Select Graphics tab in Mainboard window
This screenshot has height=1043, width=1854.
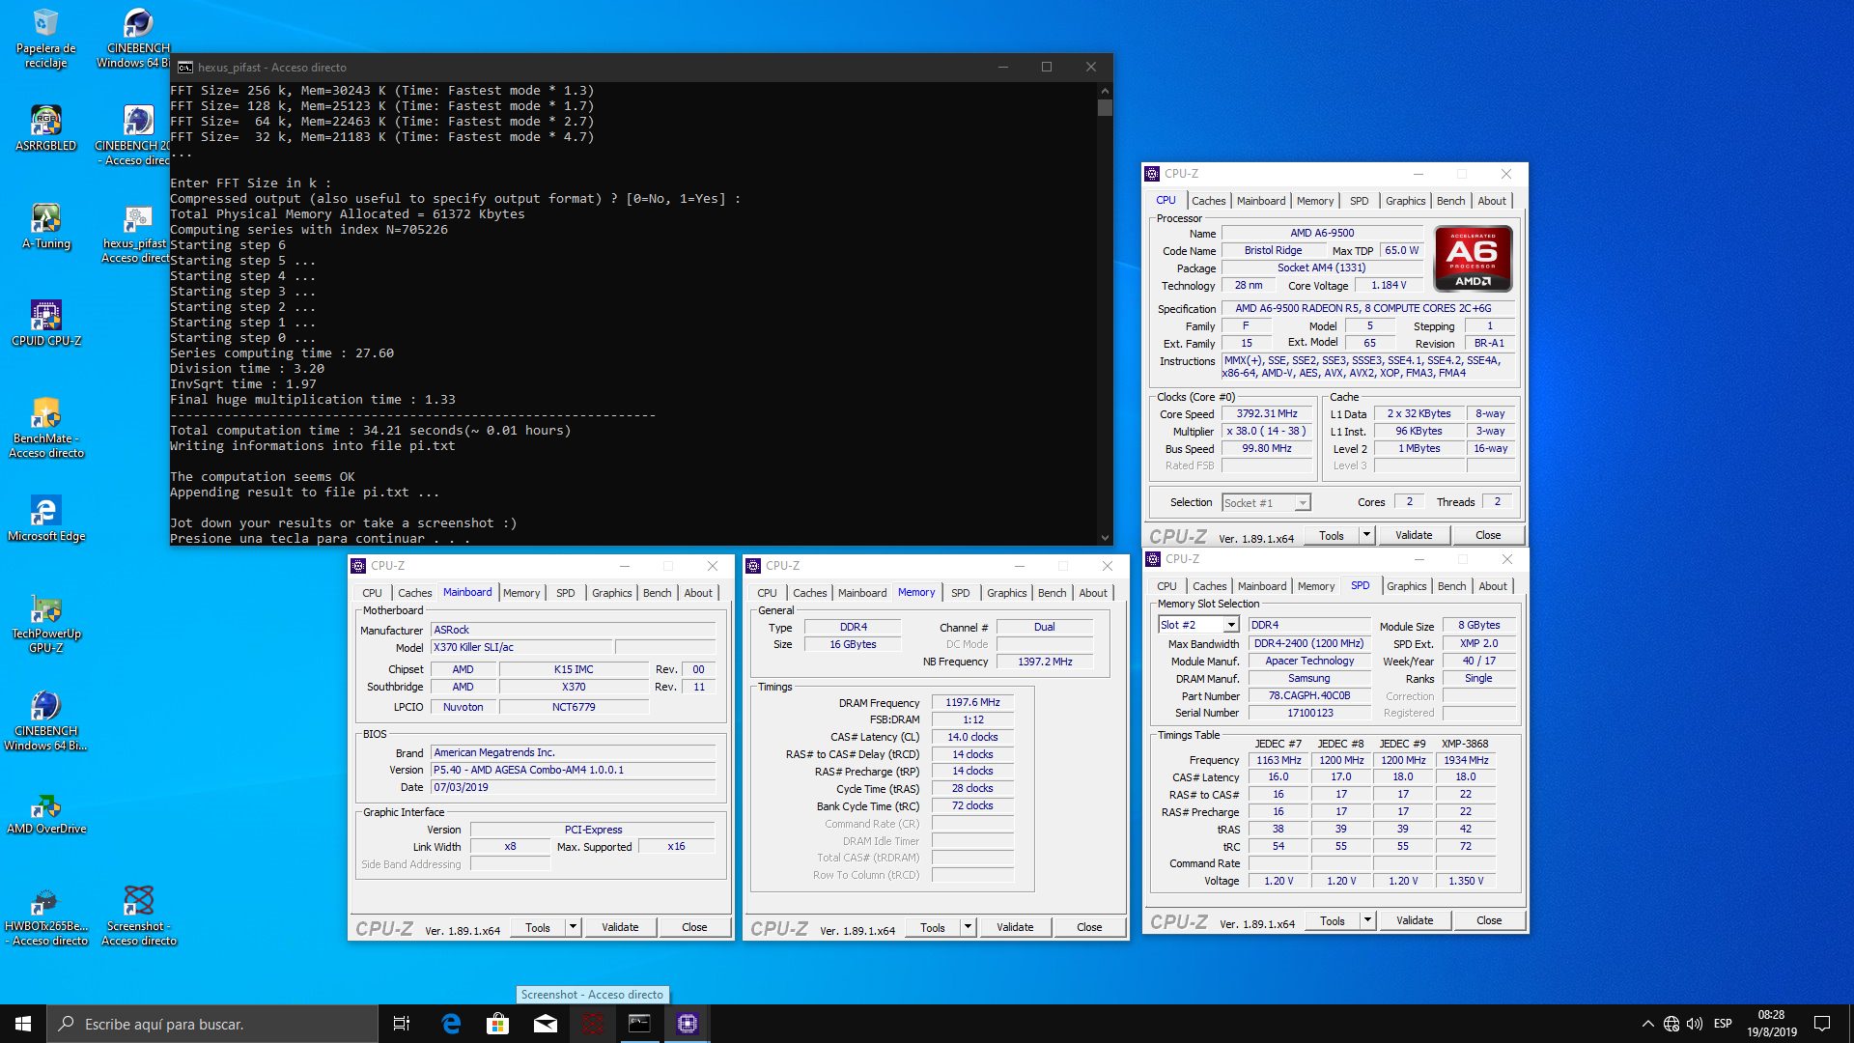click(x=611, y=593)
